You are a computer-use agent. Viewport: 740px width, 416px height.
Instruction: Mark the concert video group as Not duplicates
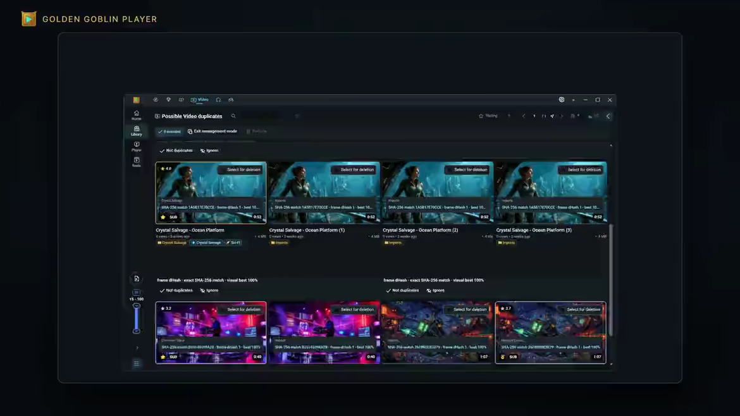[x=176, y=291]
